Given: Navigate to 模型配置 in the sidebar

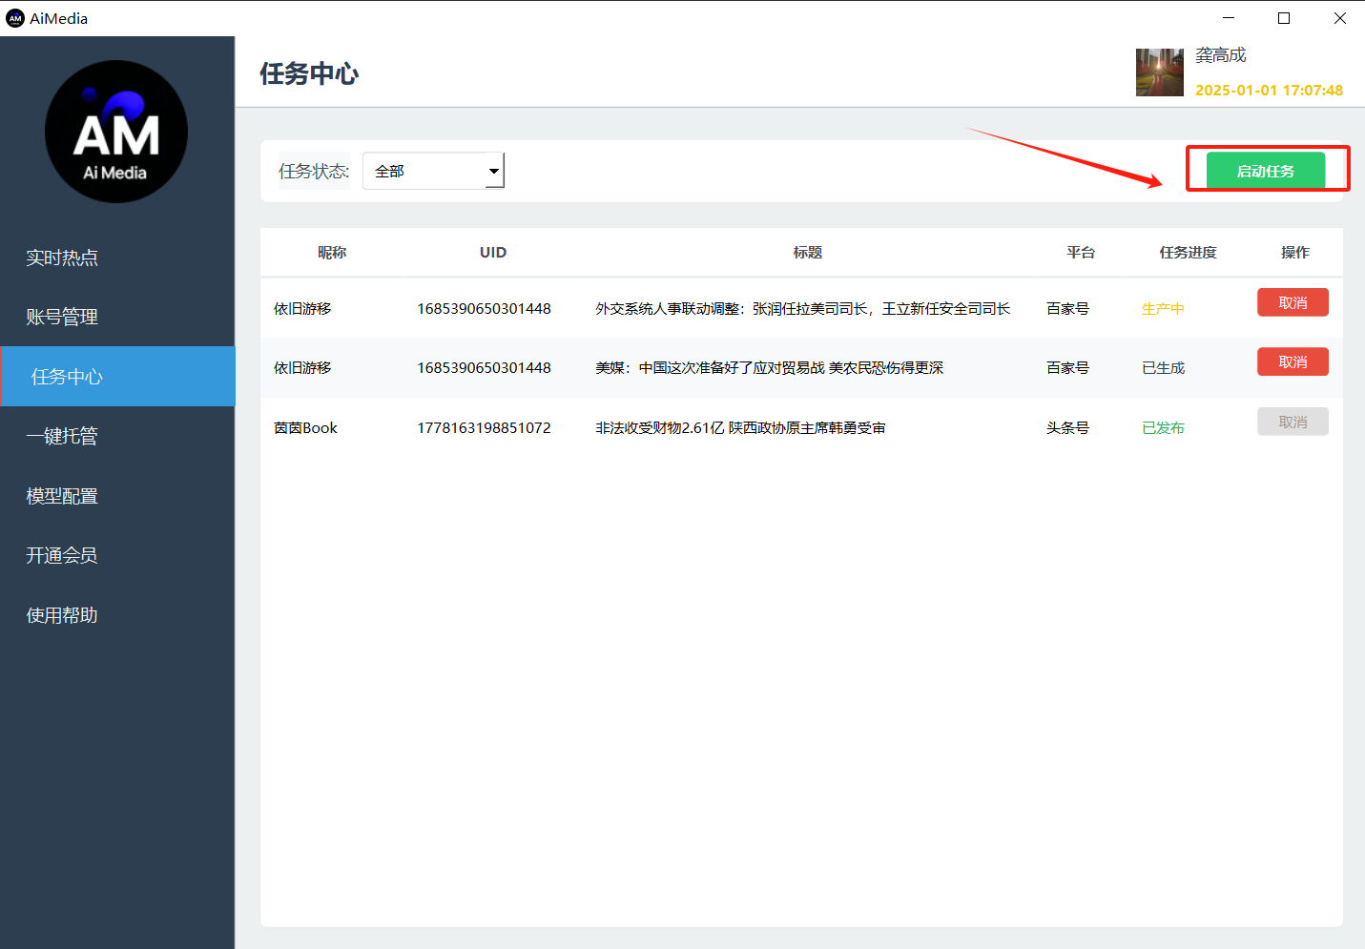Looking at the screenshot, I should (62, 496).
